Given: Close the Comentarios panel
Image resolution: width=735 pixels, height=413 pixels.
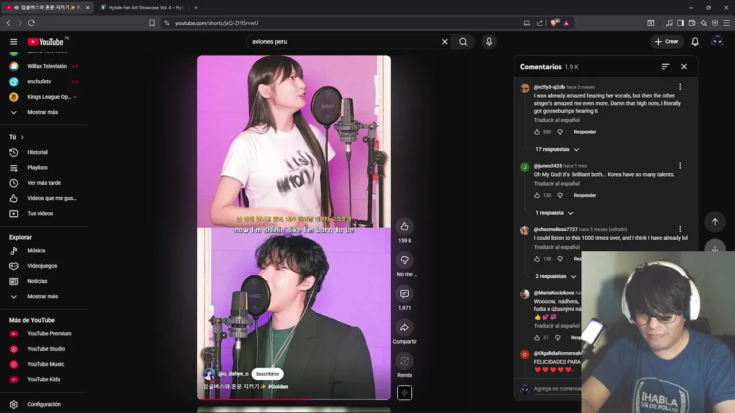Looking at the screenshot, I should [x=684, y=67].
